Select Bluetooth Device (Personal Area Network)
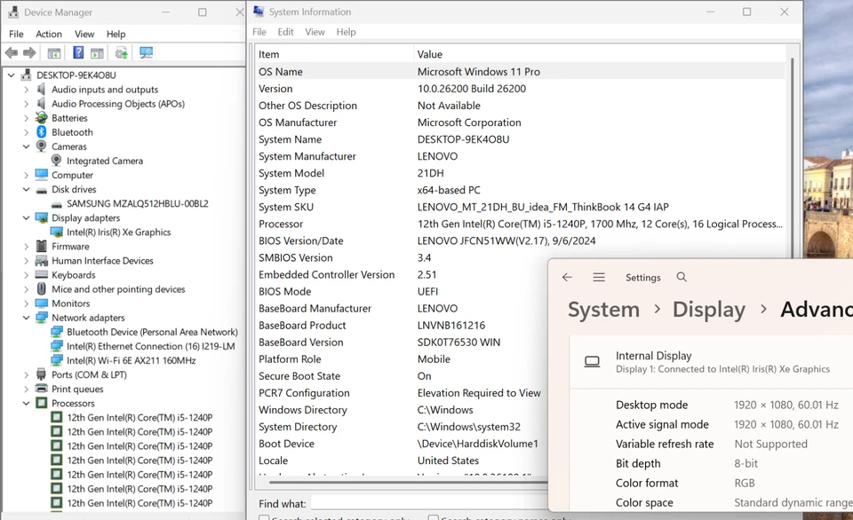The image size is (853, 520). pos(152,332)
